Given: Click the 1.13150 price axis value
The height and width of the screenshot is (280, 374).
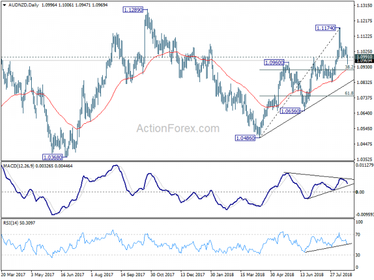Looking at the screenshot, I should [363, 5].
